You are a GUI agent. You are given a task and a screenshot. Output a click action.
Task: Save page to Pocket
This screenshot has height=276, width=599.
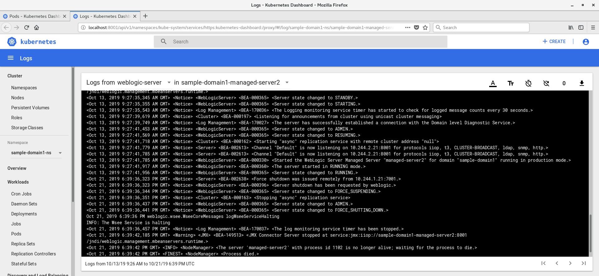point(416,27)
